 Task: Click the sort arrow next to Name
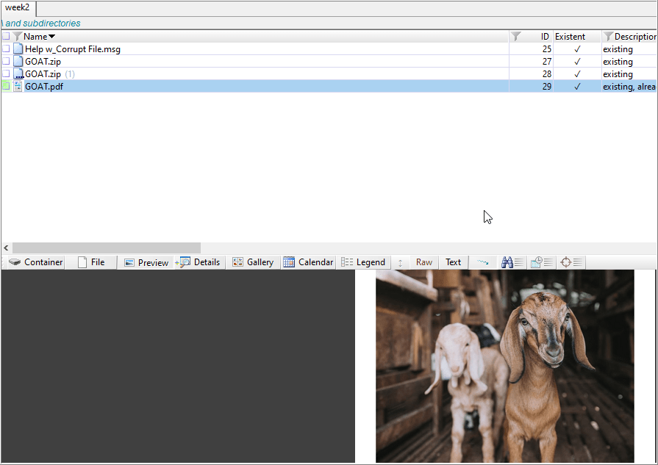click(51, 37)
